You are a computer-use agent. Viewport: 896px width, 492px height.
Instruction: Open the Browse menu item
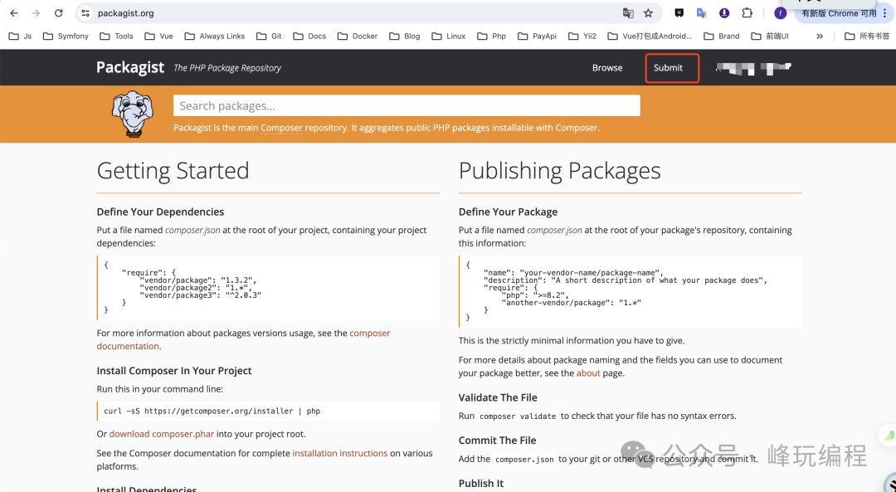point(607,68)
